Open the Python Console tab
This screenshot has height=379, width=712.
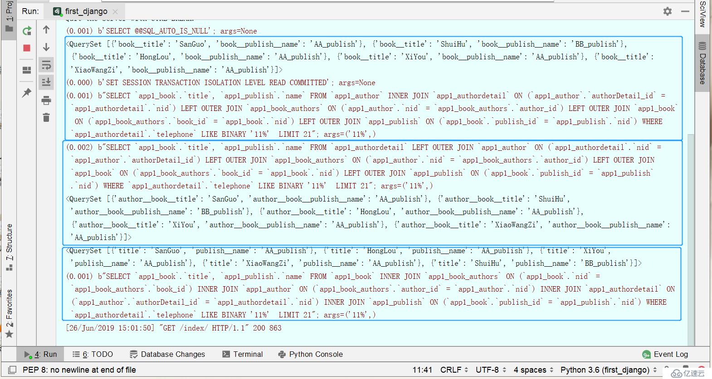(x=311, y=354)
